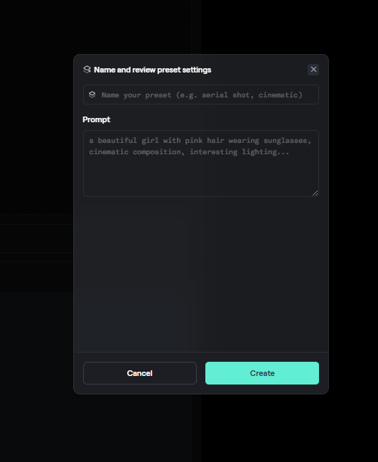Cancel preset creation
The image size is (378, 462).
140,373
